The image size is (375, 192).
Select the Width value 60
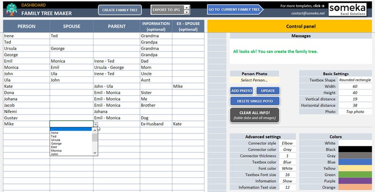coord(355,86)
